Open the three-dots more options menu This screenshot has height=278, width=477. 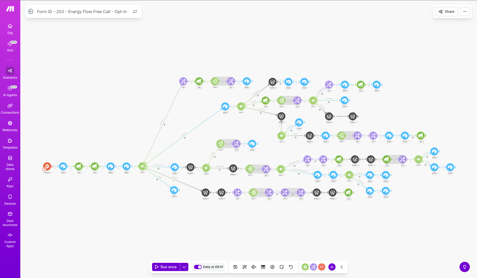(465, 12)
